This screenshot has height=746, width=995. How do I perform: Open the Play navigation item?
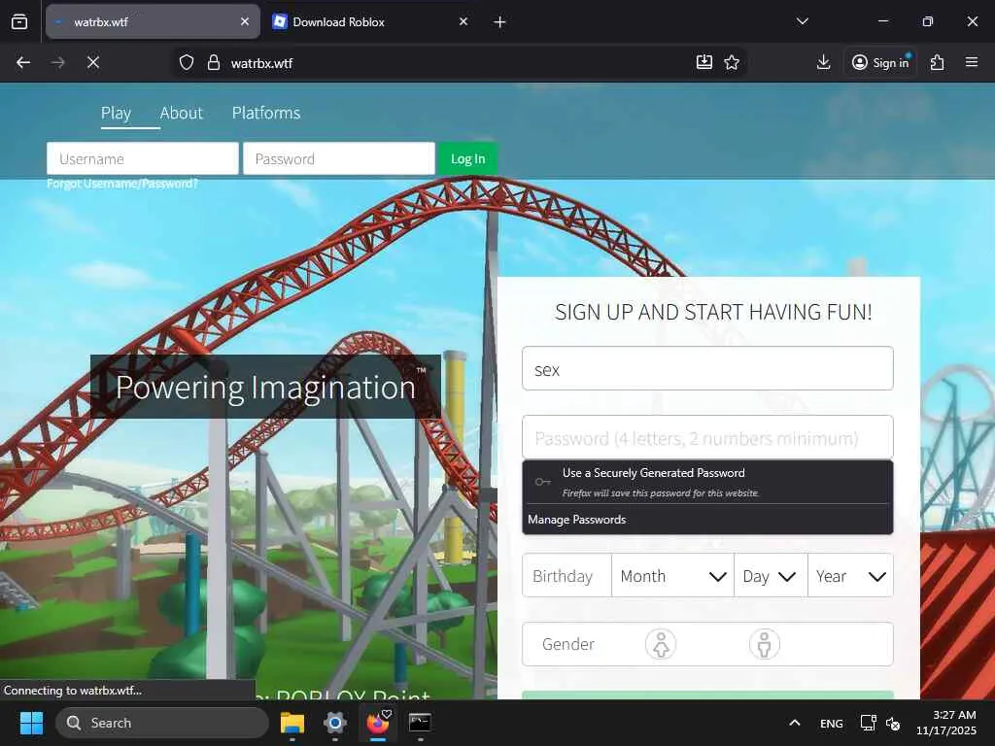116,113
